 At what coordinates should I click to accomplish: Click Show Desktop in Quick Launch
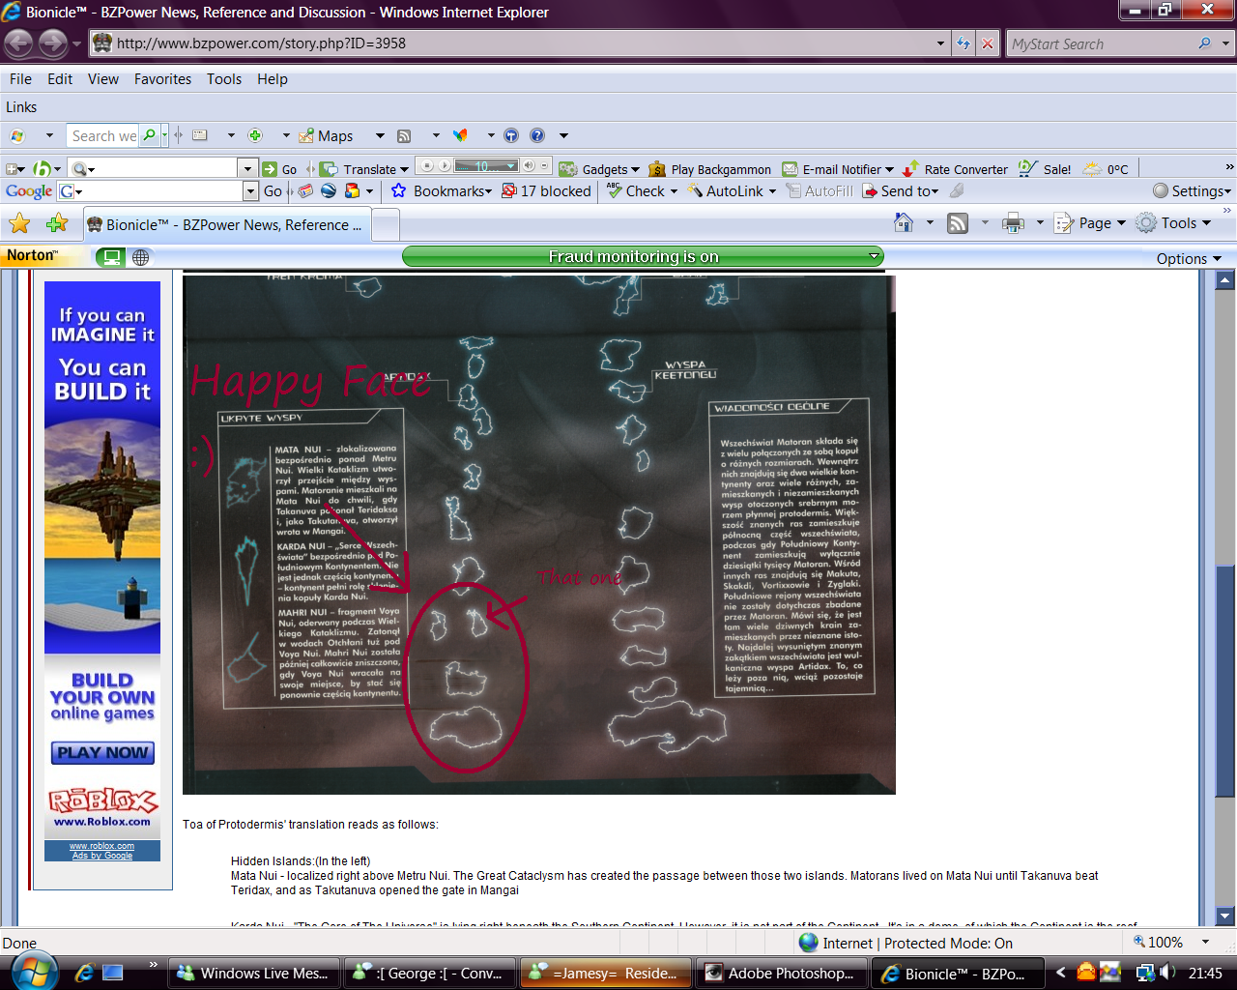(113, 973)
